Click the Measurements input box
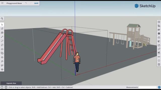This screenshot has height=90, width=161. coord(148,87)
